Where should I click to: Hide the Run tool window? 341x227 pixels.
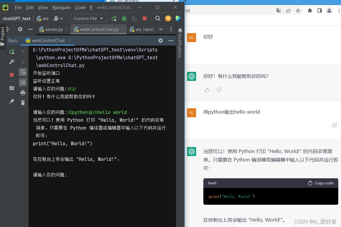click(171, 41)
